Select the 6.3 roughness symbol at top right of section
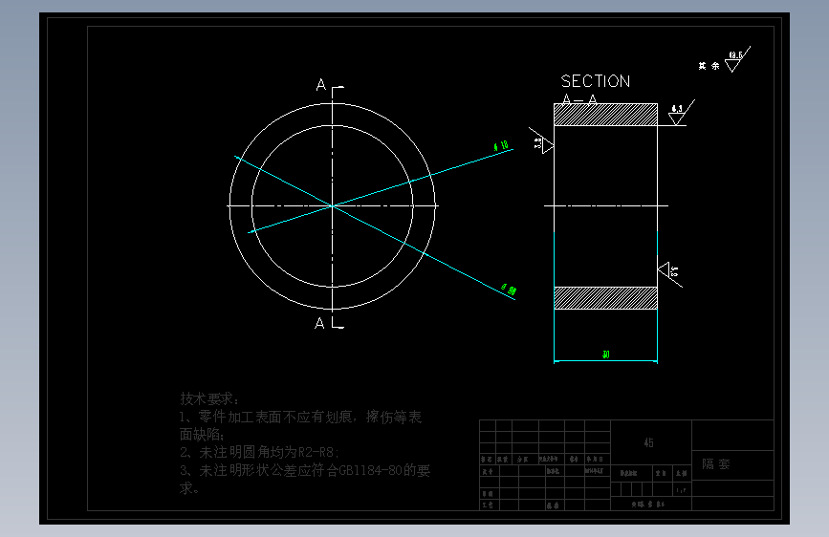829x537 pixels. (682, 113)
